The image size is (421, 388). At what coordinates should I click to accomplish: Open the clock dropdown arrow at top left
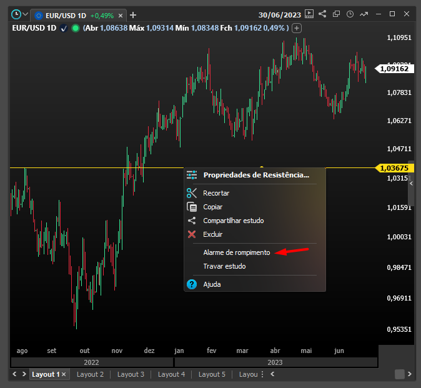pyautogui.click(x=26, y=14)
